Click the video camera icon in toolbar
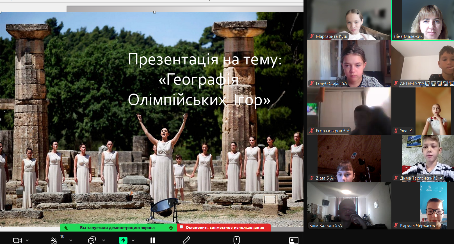 17,240
